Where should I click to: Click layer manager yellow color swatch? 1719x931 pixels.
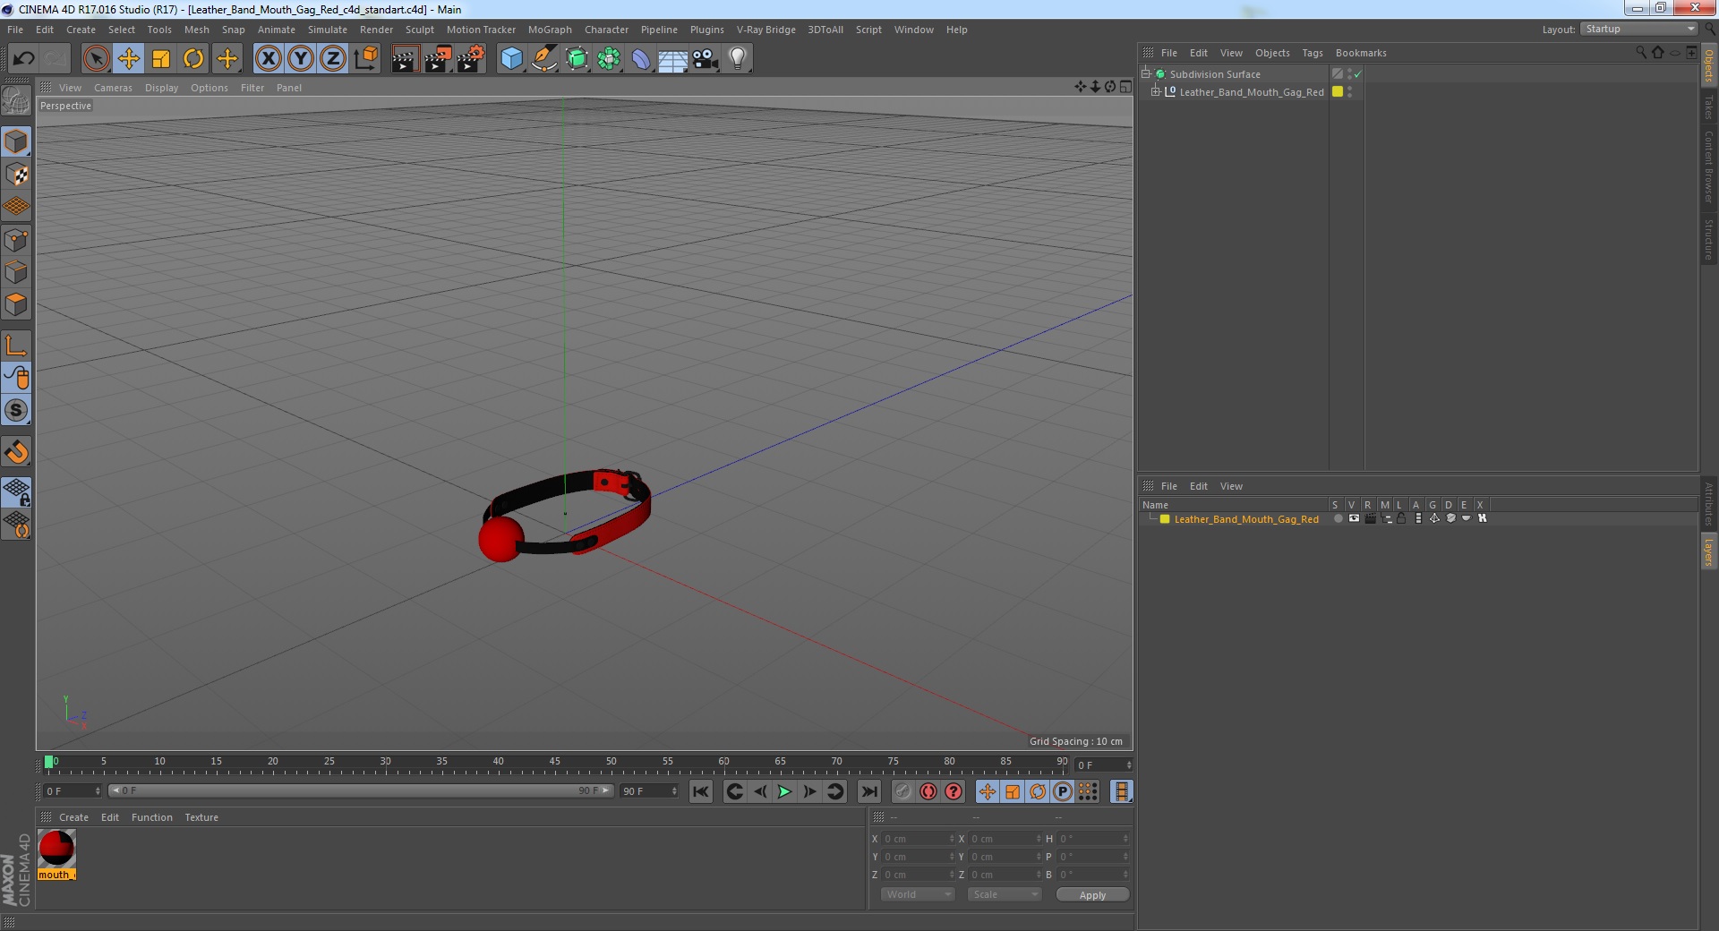[x=1165, y=519]
